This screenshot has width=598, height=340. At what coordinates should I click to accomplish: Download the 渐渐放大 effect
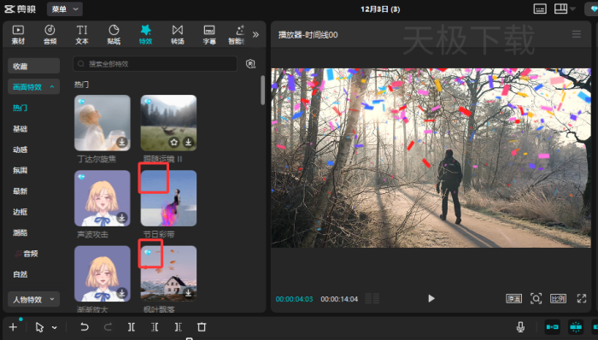pyautogui.click(x=121, y=293)
